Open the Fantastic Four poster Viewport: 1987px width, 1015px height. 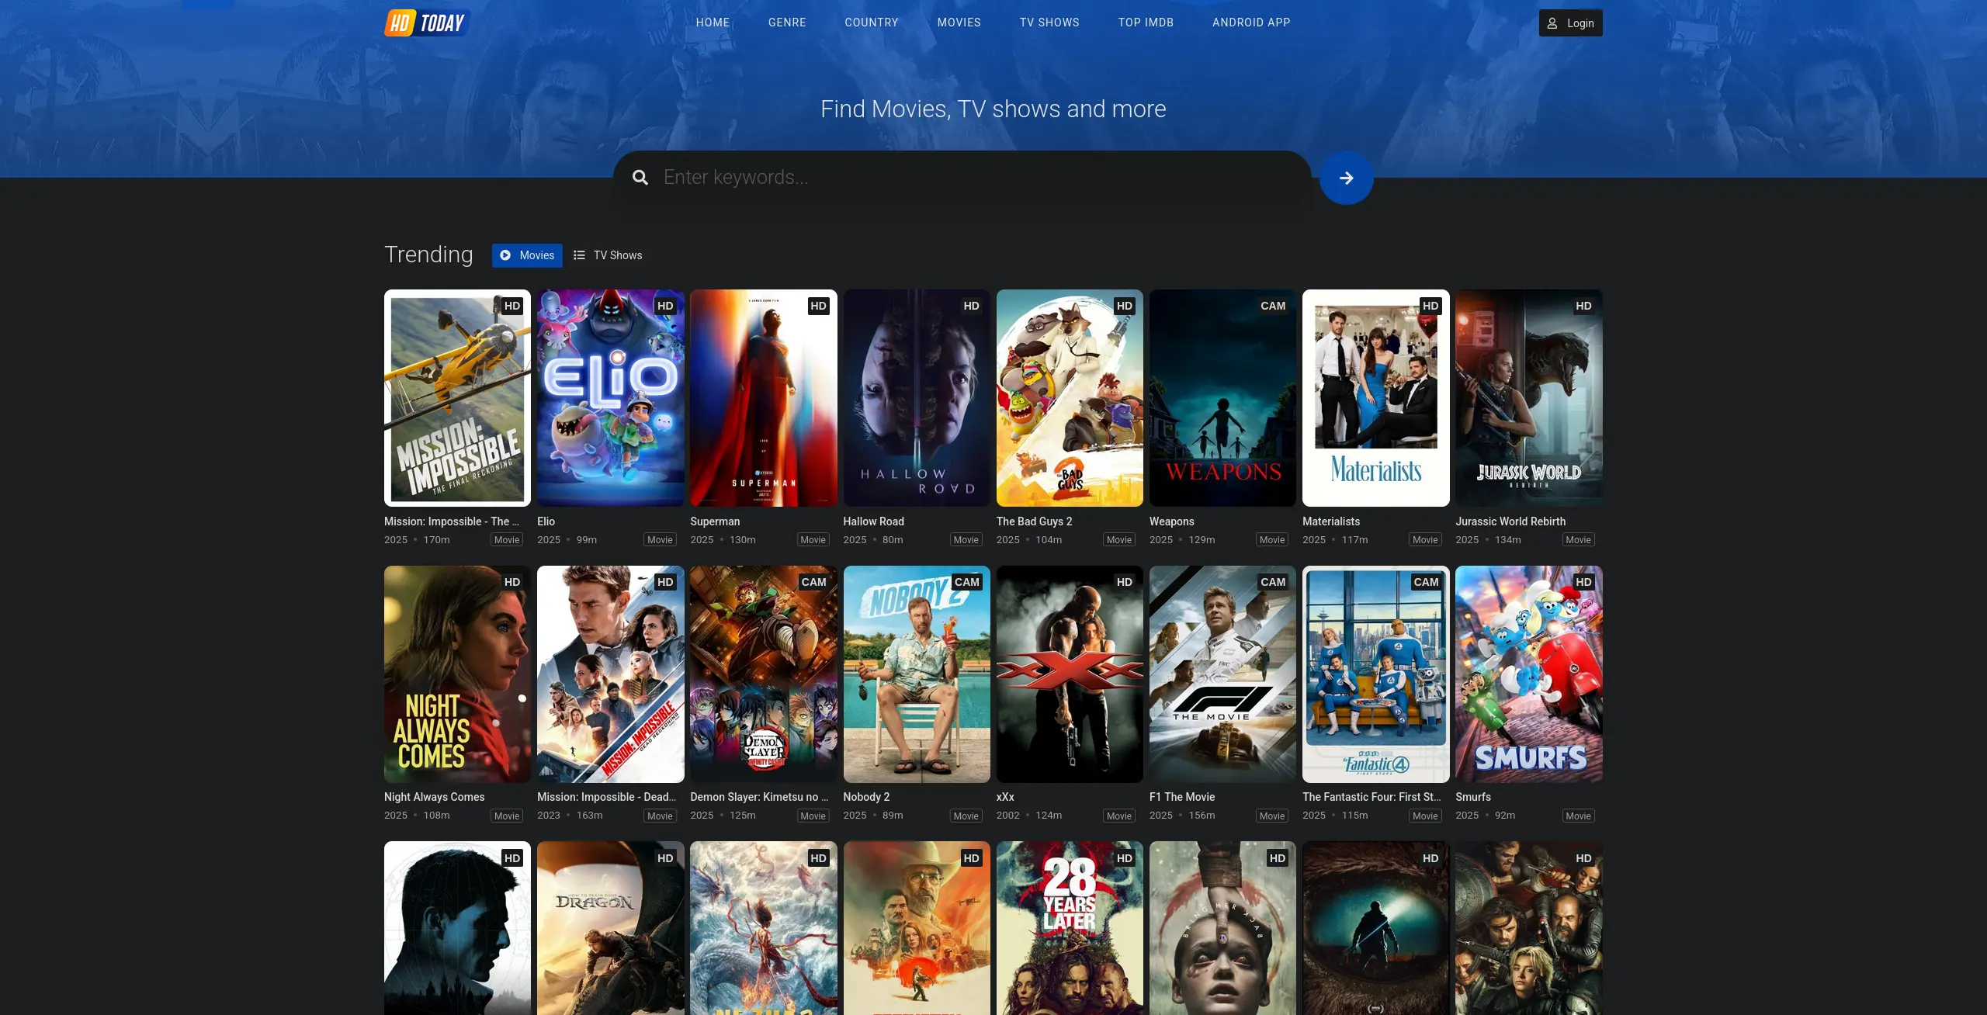click(x=1375, y=674)
